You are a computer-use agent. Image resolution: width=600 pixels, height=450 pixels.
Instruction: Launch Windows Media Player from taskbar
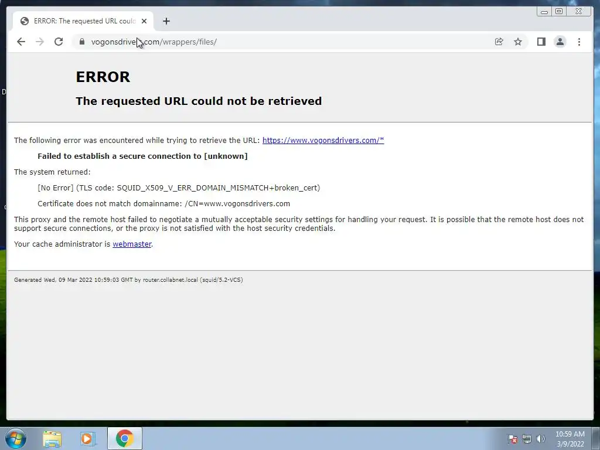tap(88, 439)
